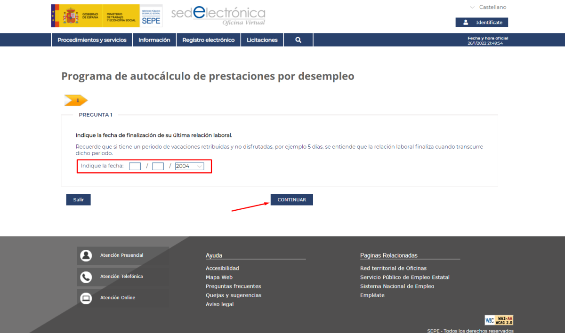Open the Preguntas frecuentes link

tap(233, 286)
